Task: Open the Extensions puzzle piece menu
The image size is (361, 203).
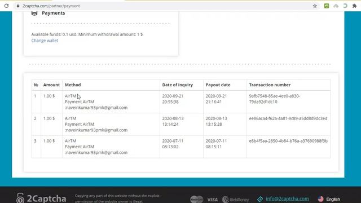Action: 354,6
